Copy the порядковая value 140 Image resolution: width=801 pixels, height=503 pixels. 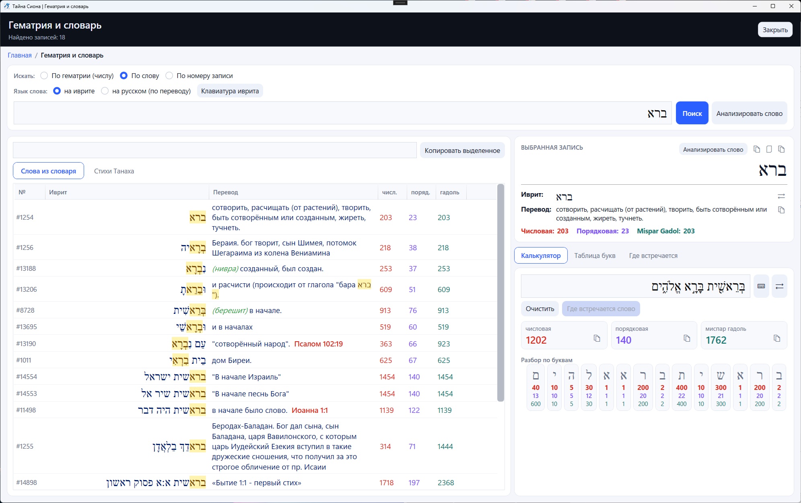687,338
